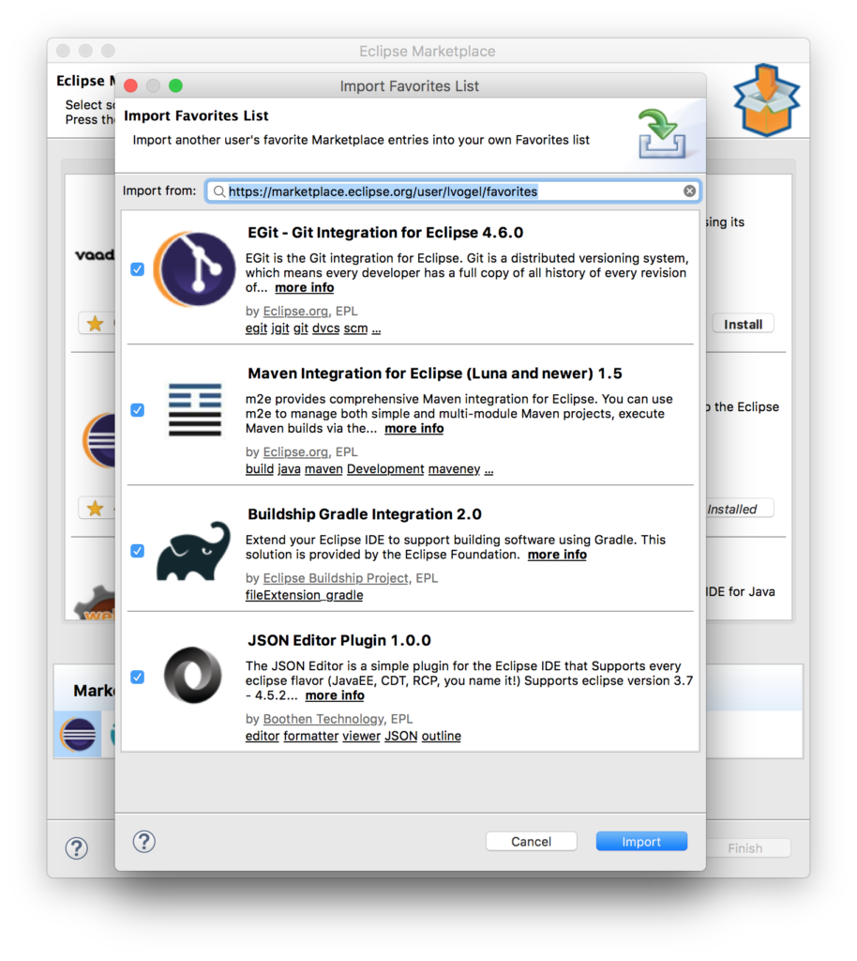Click the scm tag
Image resolution: width=857 pixels, height=961 pixels.
coord(355,328)
